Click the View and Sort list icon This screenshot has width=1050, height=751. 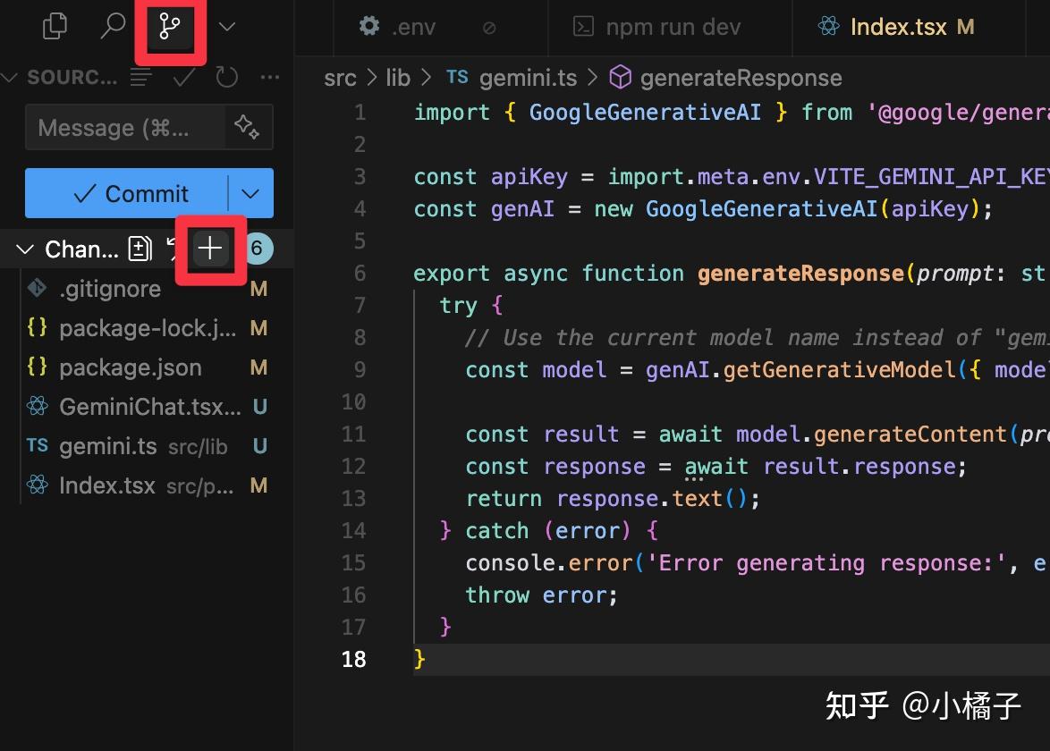tap(140, 77)
